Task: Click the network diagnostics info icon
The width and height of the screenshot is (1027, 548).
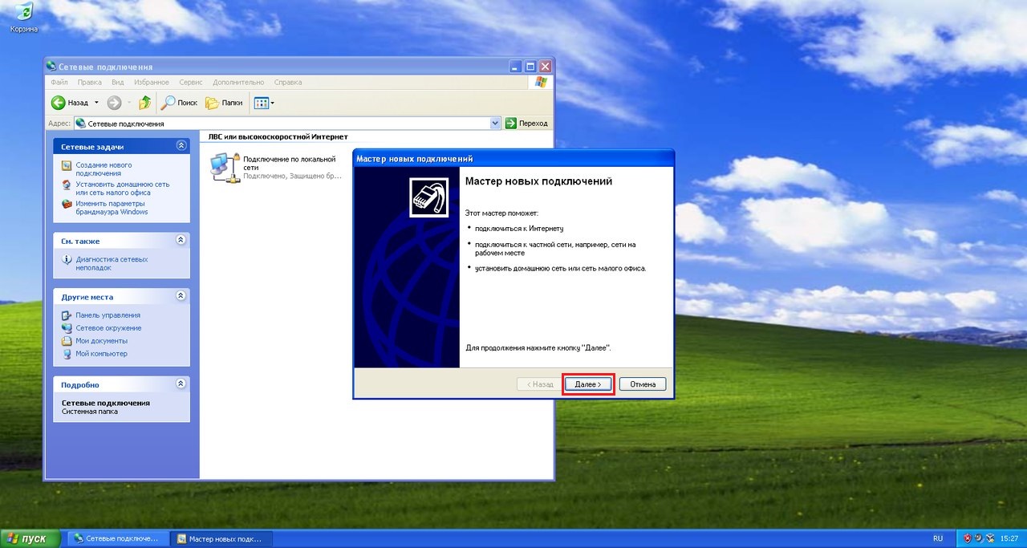Action: (x=67, y=260)
